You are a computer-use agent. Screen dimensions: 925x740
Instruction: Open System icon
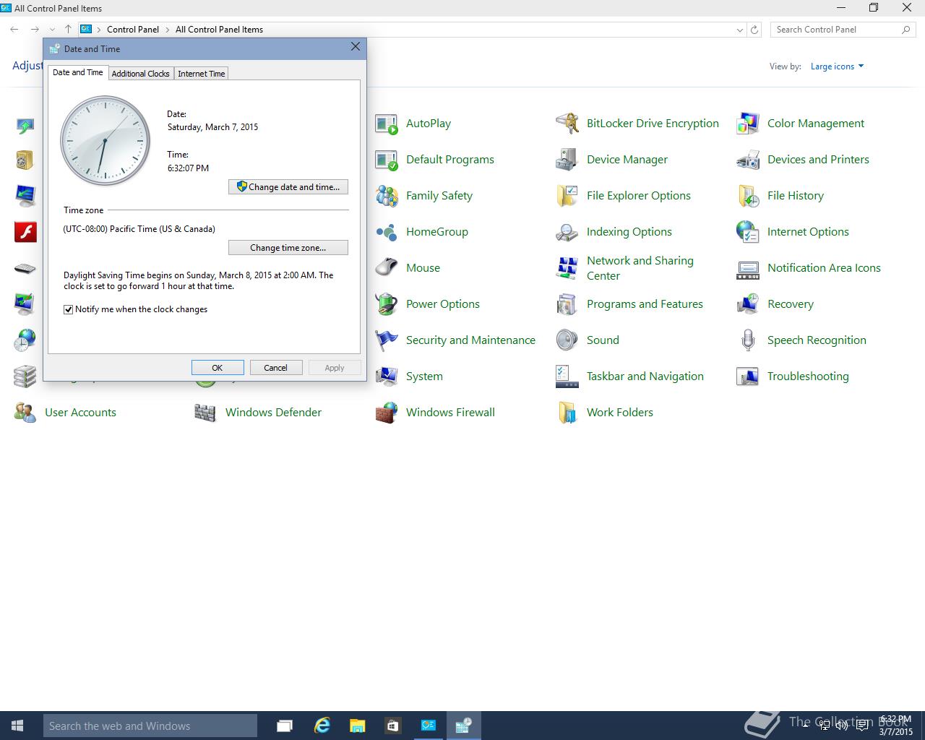pyautogui.click(x=387, y=377)
